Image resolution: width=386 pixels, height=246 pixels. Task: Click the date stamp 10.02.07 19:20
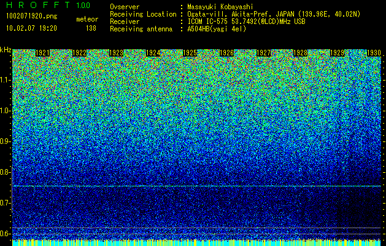click(31, 28)
